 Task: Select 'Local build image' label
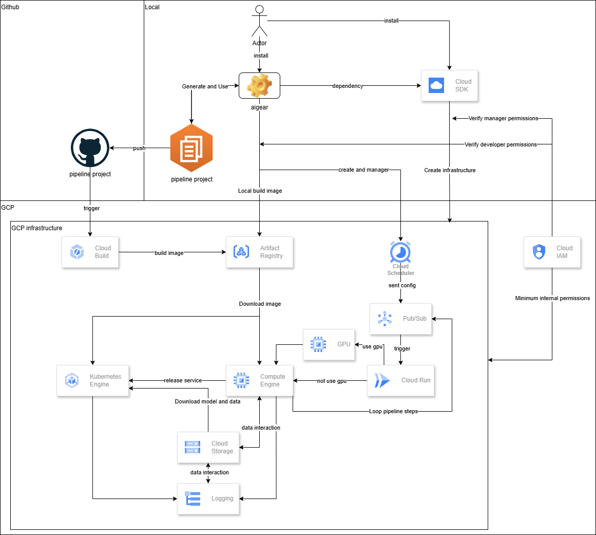pyautogui.click(x=260, y=191)
